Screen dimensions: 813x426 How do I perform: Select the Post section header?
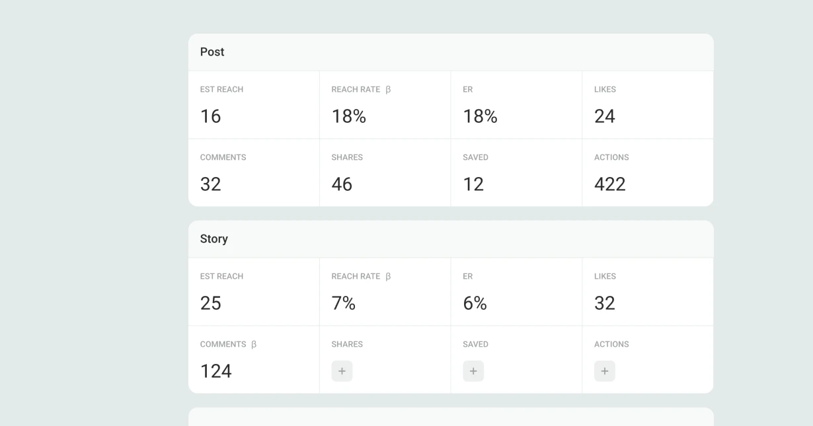[x=212, y=52]
